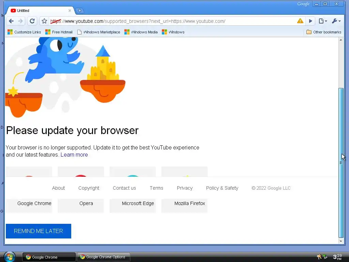Click the taskbar clock showing 3:29 PM

337,257
